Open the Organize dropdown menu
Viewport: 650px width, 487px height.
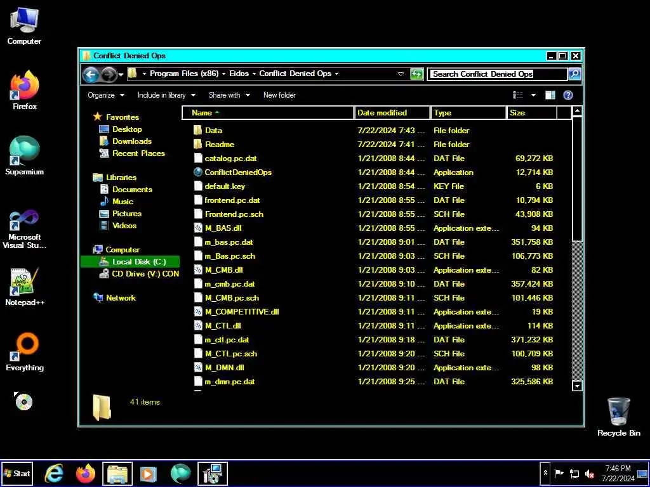click(106, 95)
